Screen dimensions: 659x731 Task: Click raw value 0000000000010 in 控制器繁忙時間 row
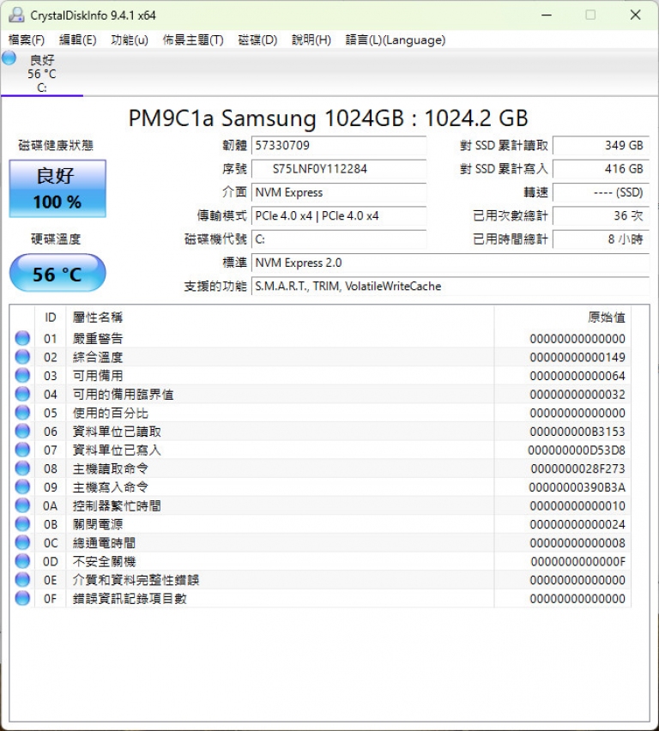(x=577, y=506)
